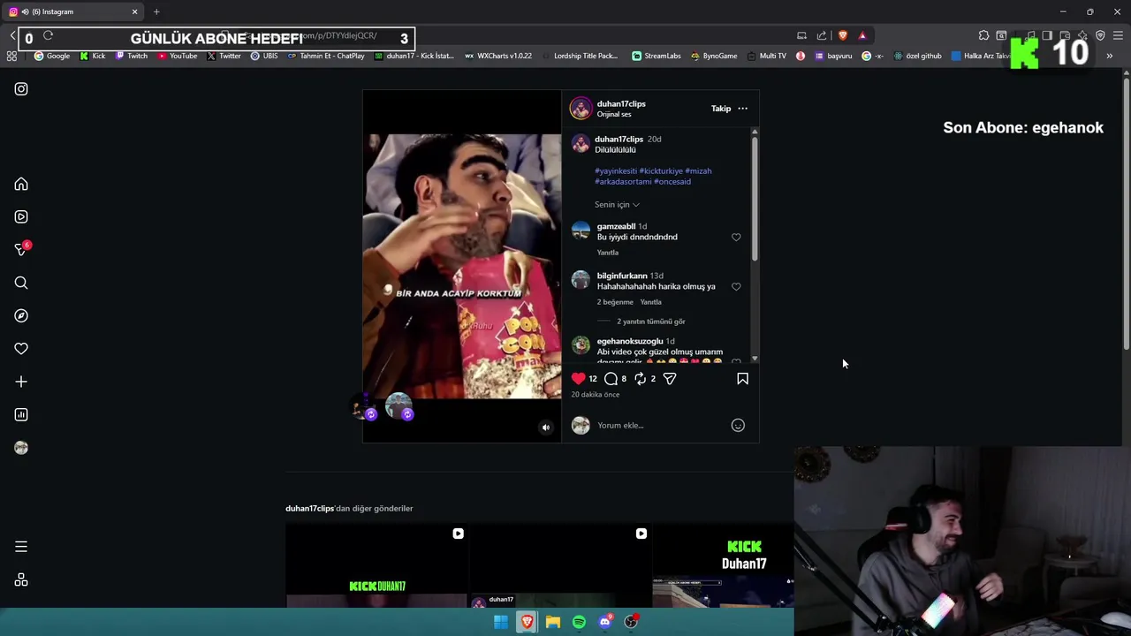Open Reels from Instagram sidebar
The image size is (1131, 636).
21,216
